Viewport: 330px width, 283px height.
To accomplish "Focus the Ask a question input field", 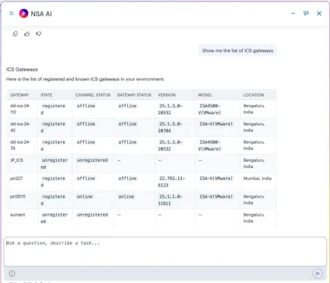I will click(165, 251).
